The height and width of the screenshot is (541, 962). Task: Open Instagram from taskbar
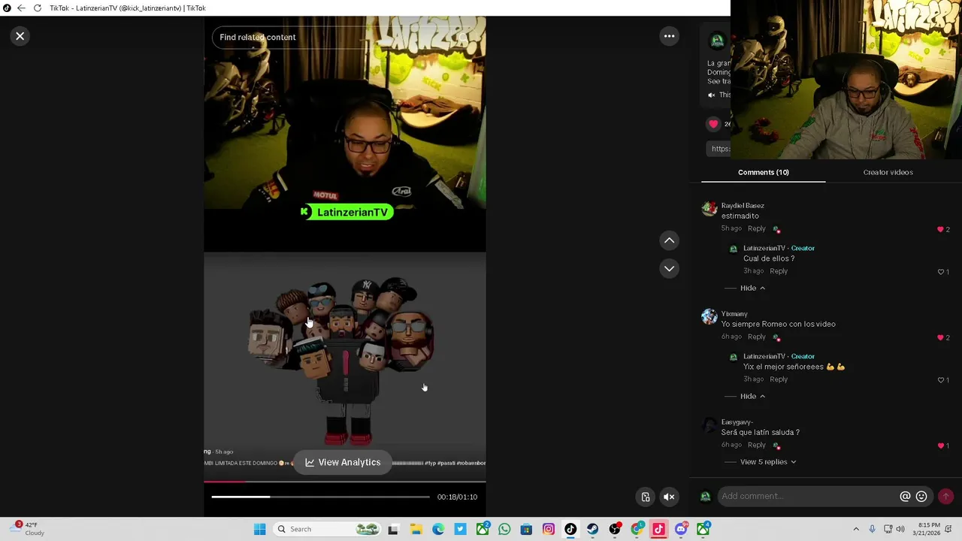pos(549,529)
